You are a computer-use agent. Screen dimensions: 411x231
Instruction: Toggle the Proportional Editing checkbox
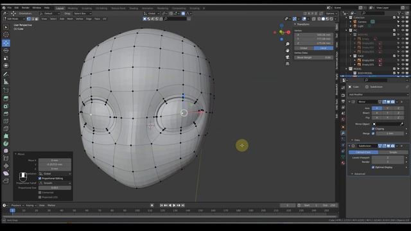point(40,178)
